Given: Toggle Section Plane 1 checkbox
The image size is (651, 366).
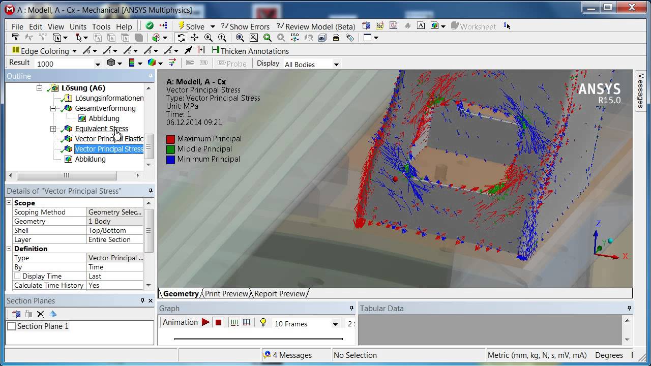Looking at the screenshot, I should click(12, 326).
